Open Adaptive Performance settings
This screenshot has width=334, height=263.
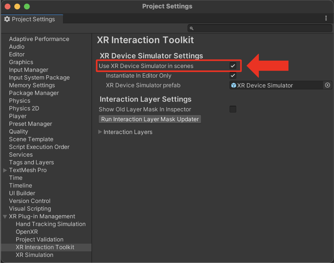39,39
